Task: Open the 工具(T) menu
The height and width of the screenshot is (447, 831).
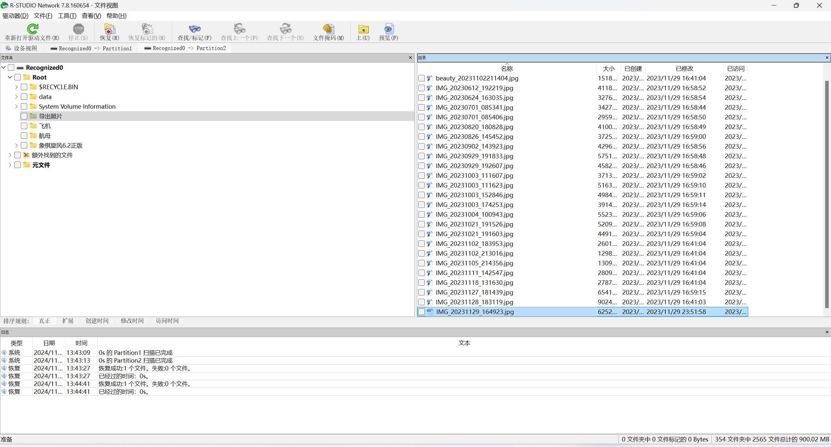Action: [x=67, y=16]
